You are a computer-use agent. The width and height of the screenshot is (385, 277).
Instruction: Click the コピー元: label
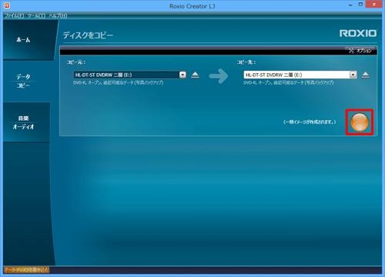(x=76, y=62)
